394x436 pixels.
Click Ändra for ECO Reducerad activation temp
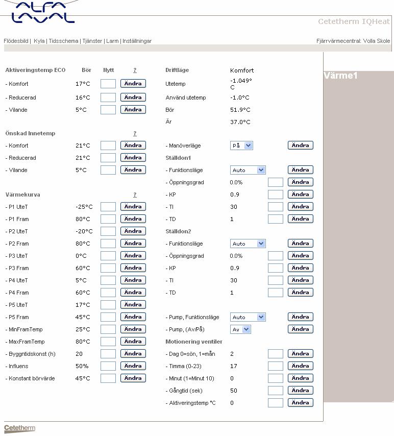133,98
